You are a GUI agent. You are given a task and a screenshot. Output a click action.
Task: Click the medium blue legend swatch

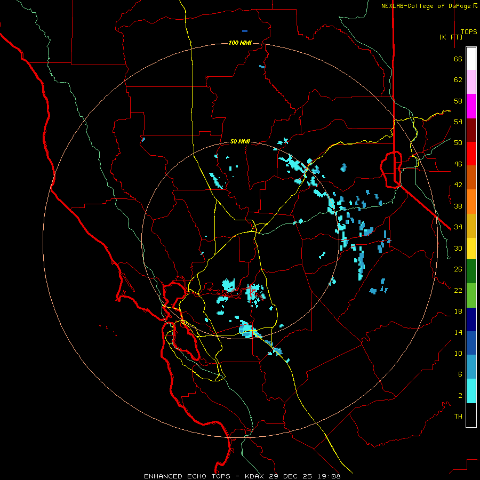(x=471, y=343)
